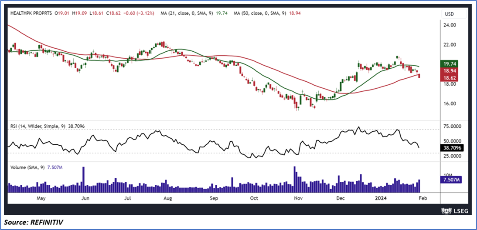Click the 24.00 price axis label

point(449,25)
